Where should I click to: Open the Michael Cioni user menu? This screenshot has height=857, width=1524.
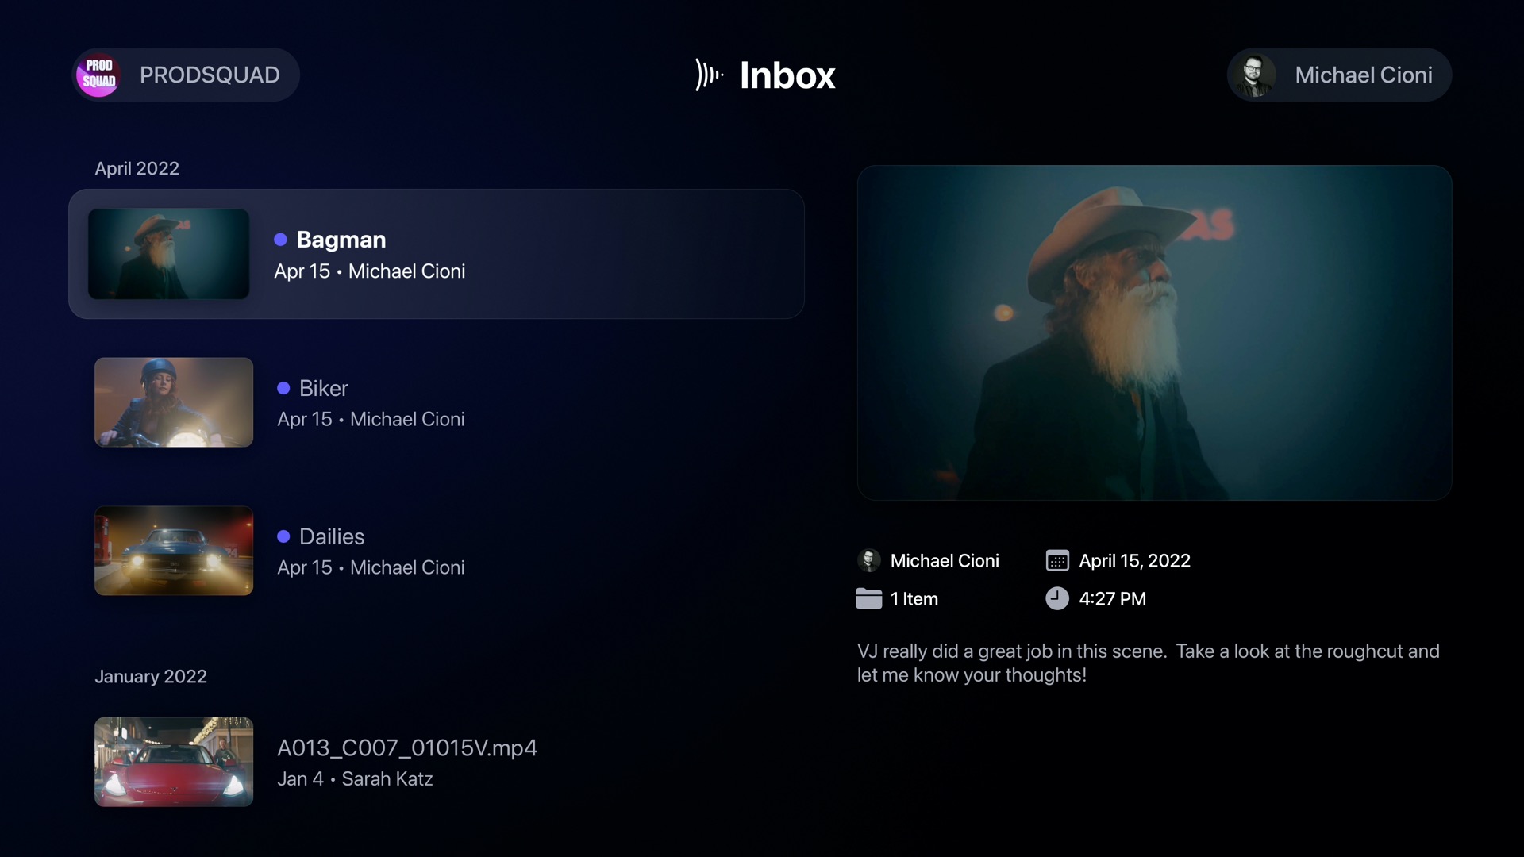1363,75
